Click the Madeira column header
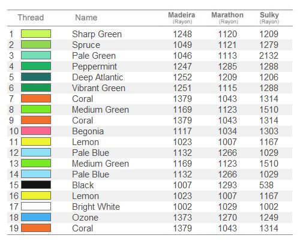 pyautogui.click(x=182, y=17)
